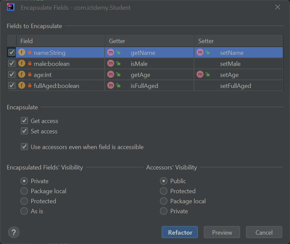Click the field icon beside male:boolean

(x=21, y=64)
